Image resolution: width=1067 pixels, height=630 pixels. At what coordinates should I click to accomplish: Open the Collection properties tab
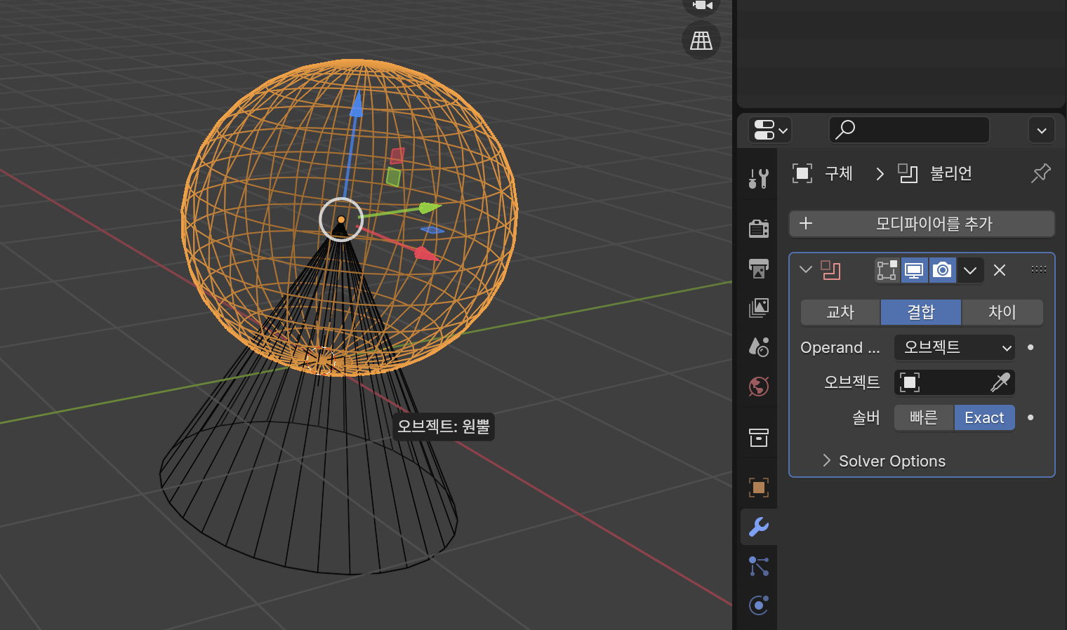[x=759, y=438]
